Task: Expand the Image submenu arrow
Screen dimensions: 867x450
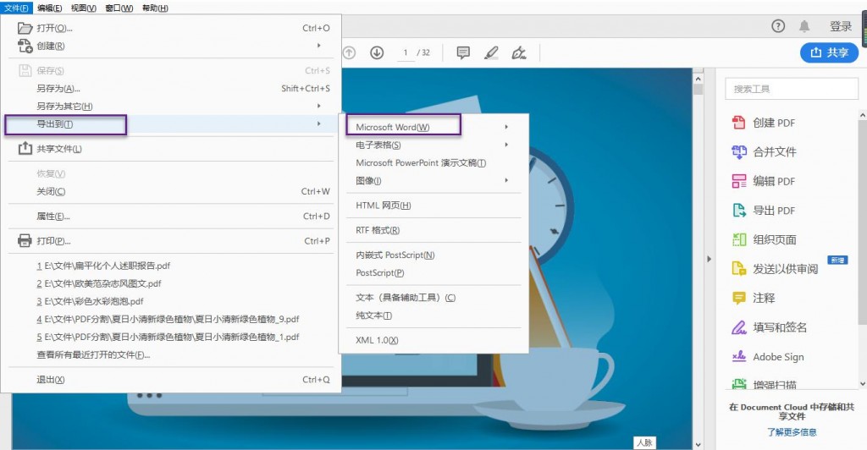Action: pos(506,180)
